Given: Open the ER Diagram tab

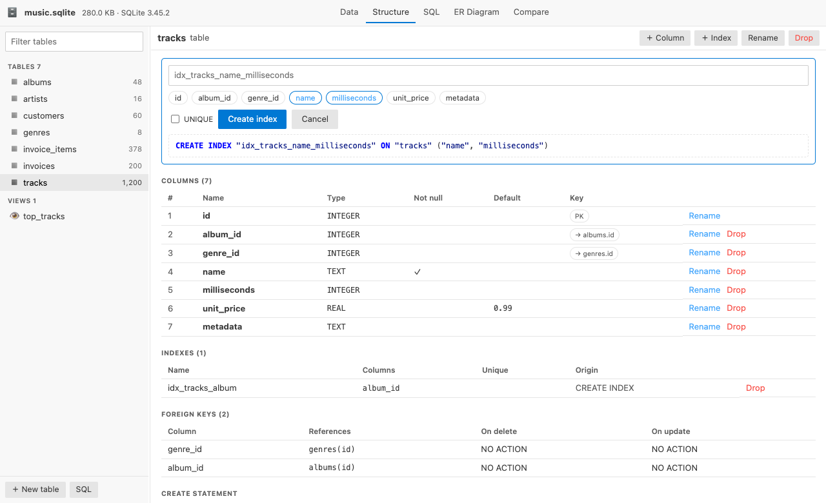Looking at the screenshot, I should coord(476,12).
